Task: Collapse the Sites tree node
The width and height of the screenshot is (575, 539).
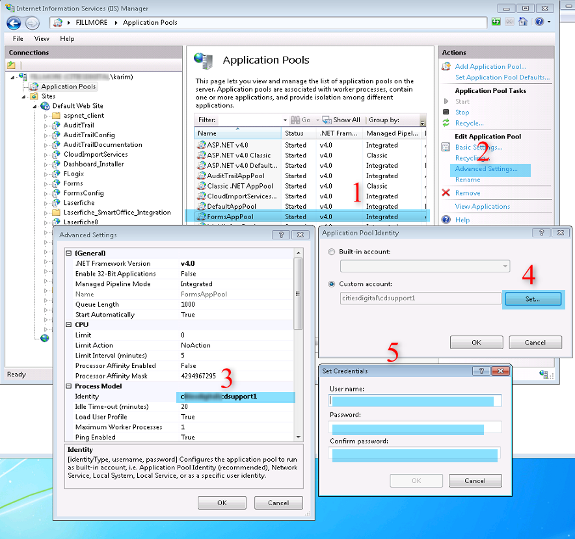Action: 24,97
